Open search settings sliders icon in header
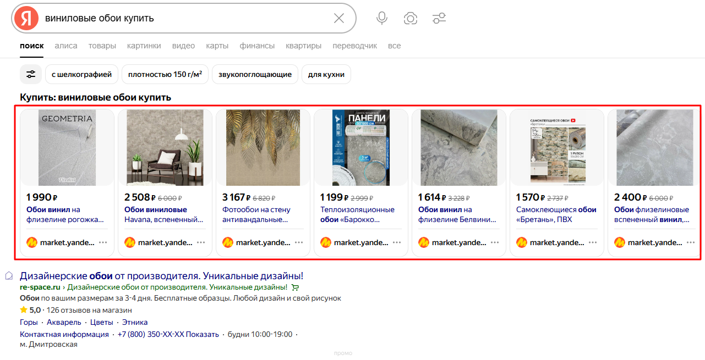705x360 pixels. pyautogui.click(x=439, y=18)
